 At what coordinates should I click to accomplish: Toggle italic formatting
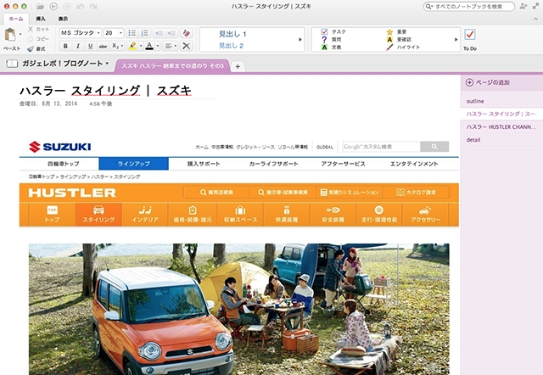(x=78, y=46)
